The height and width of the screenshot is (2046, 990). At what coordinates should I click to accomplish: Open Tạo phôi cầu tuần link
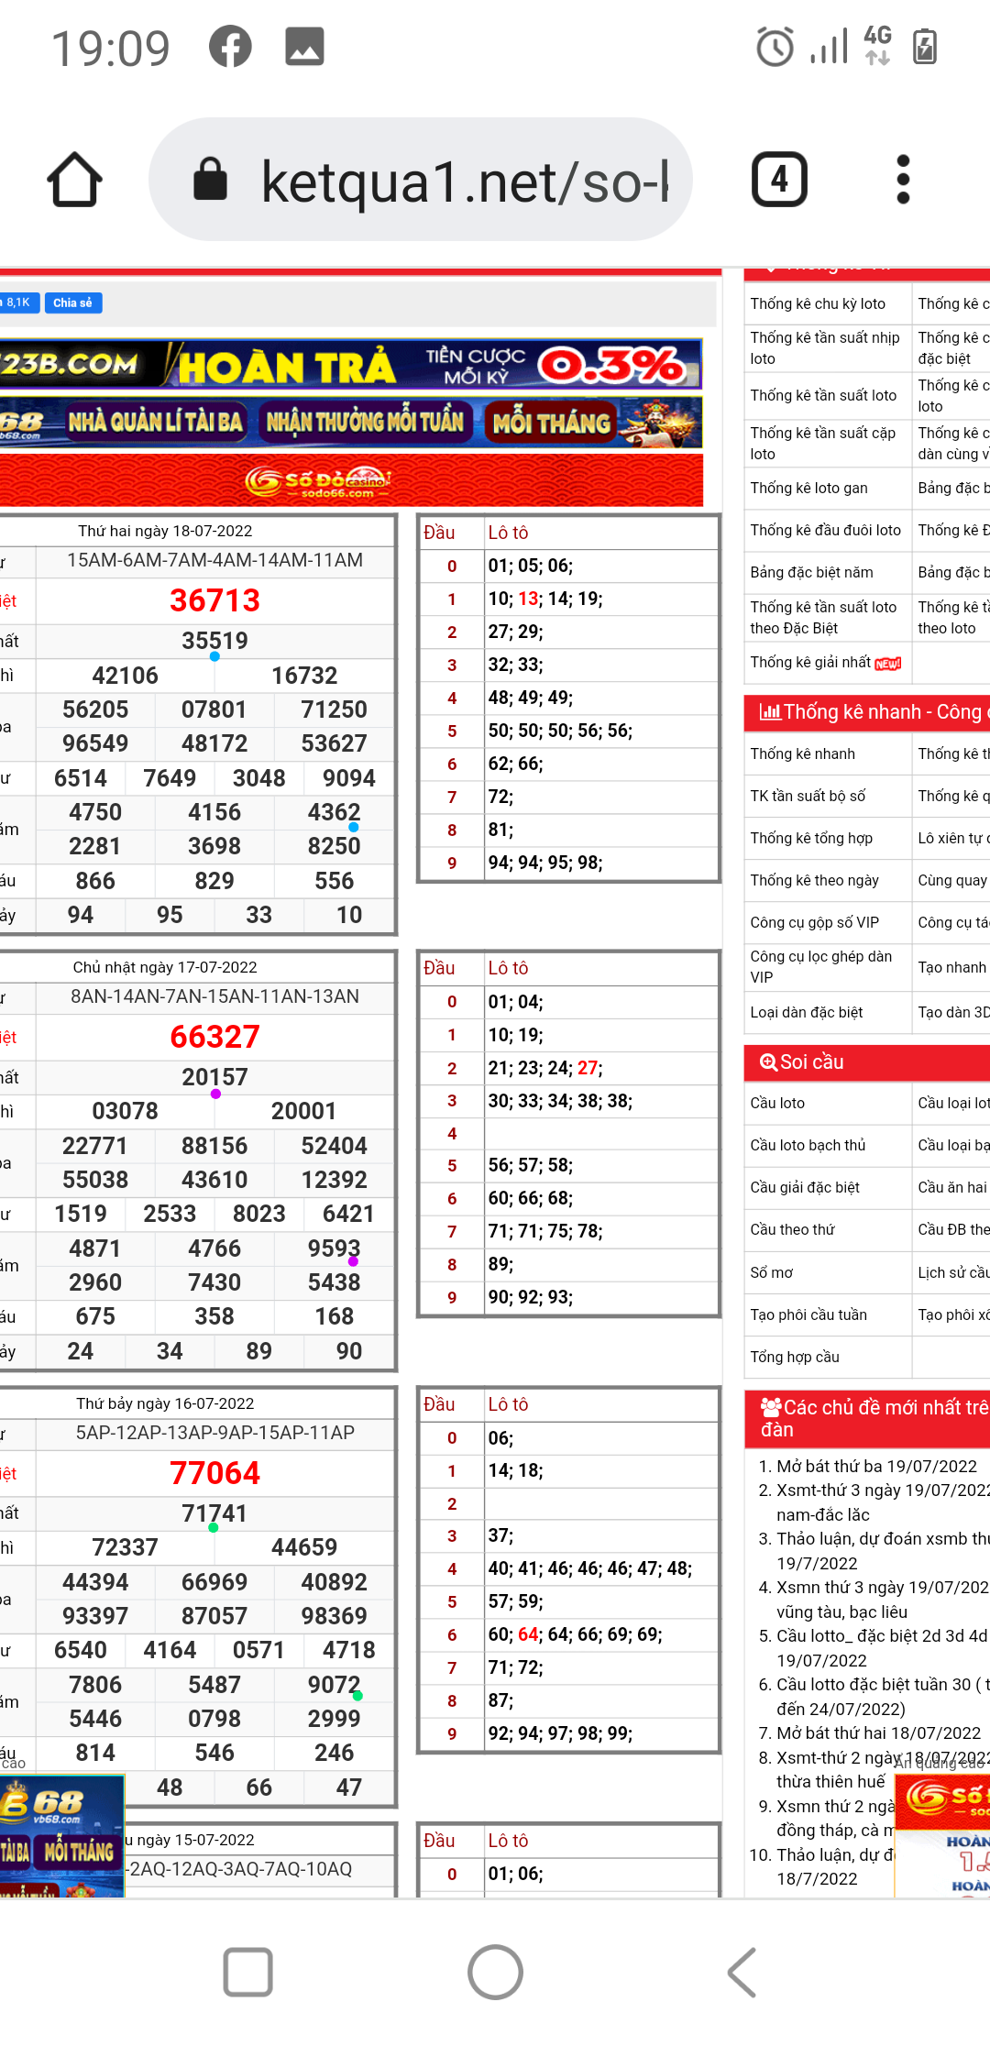pyautogui.click(x=808, y=1314)
